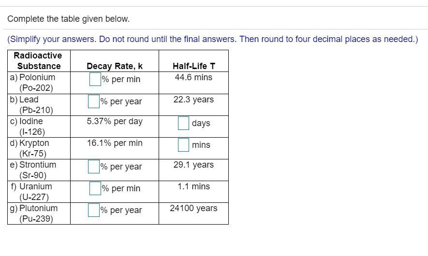Click the 'Uranium (U-227)' row label

point(31,192)
